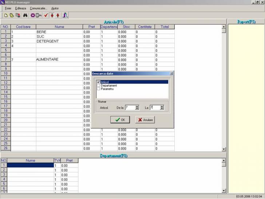Click the Anulare cancel button
Screen dimensions: 265x199
[x=145, y=120]
